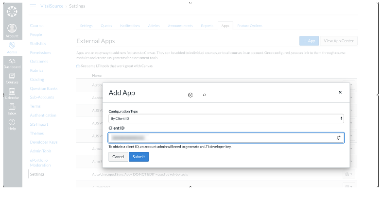Viewport: 382px width, 199px height.
Task: Open Authentication in the sidebar
Action: [x=43, y=115]
